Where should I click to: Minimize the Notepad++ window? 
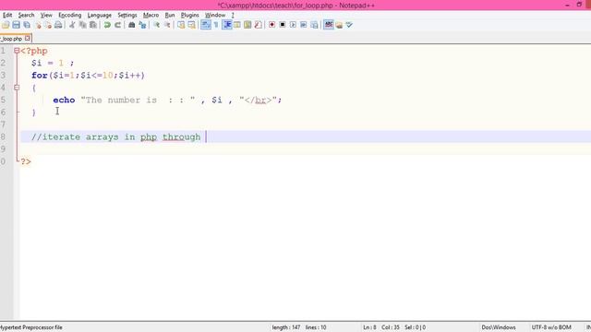pos(567,5)
